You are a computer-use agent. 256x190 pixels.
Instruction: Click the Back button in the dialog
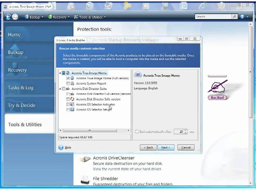click(148, 148)
